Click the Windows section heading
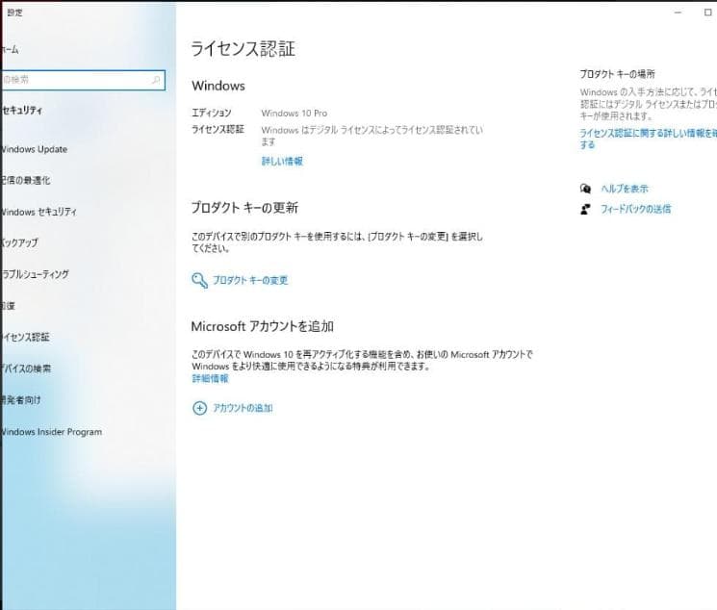Image resolution: width=717 pixels, height=610 pixels. 218,86
